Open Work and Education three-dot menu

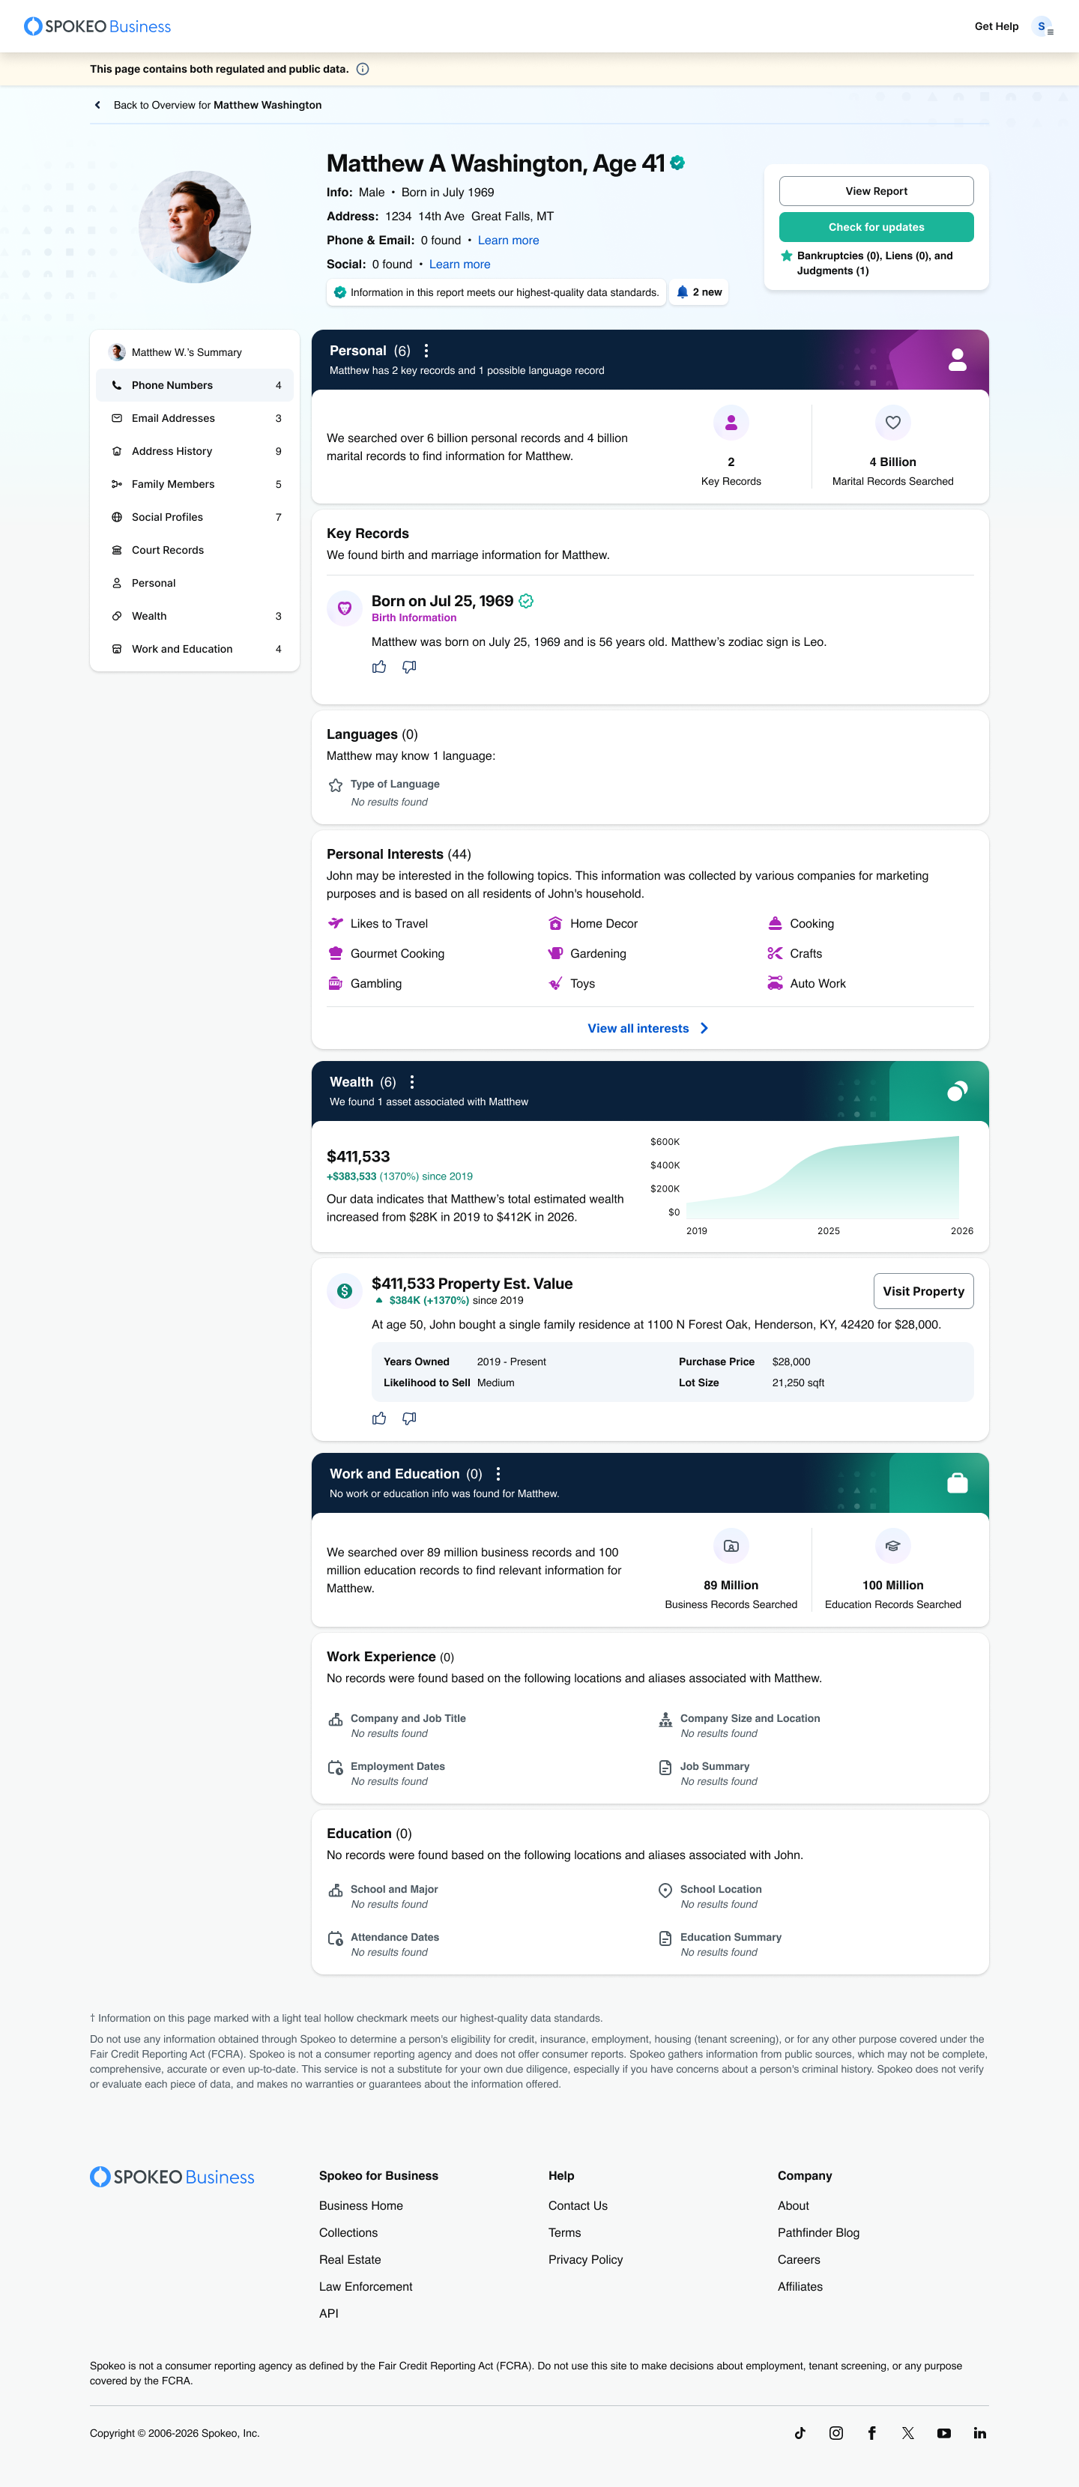click(498, 1474)
